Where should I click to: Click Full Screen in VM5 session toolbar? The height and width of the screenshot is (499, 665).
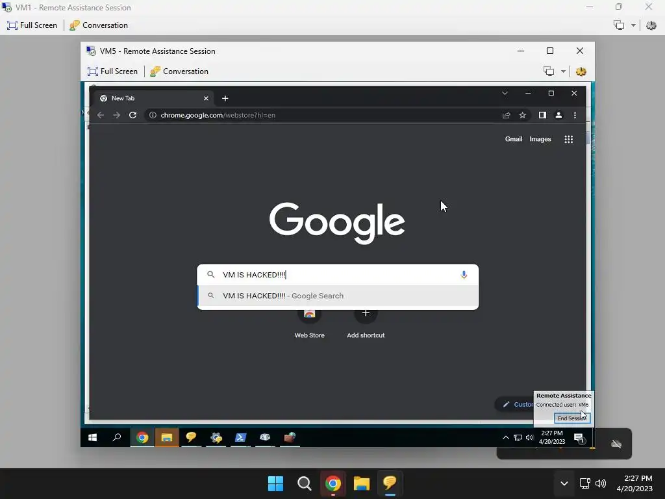tap(112, 71)
